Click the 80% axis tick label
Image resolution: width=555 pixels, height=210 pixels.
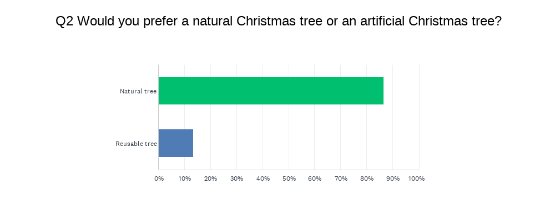click(367, 179)
